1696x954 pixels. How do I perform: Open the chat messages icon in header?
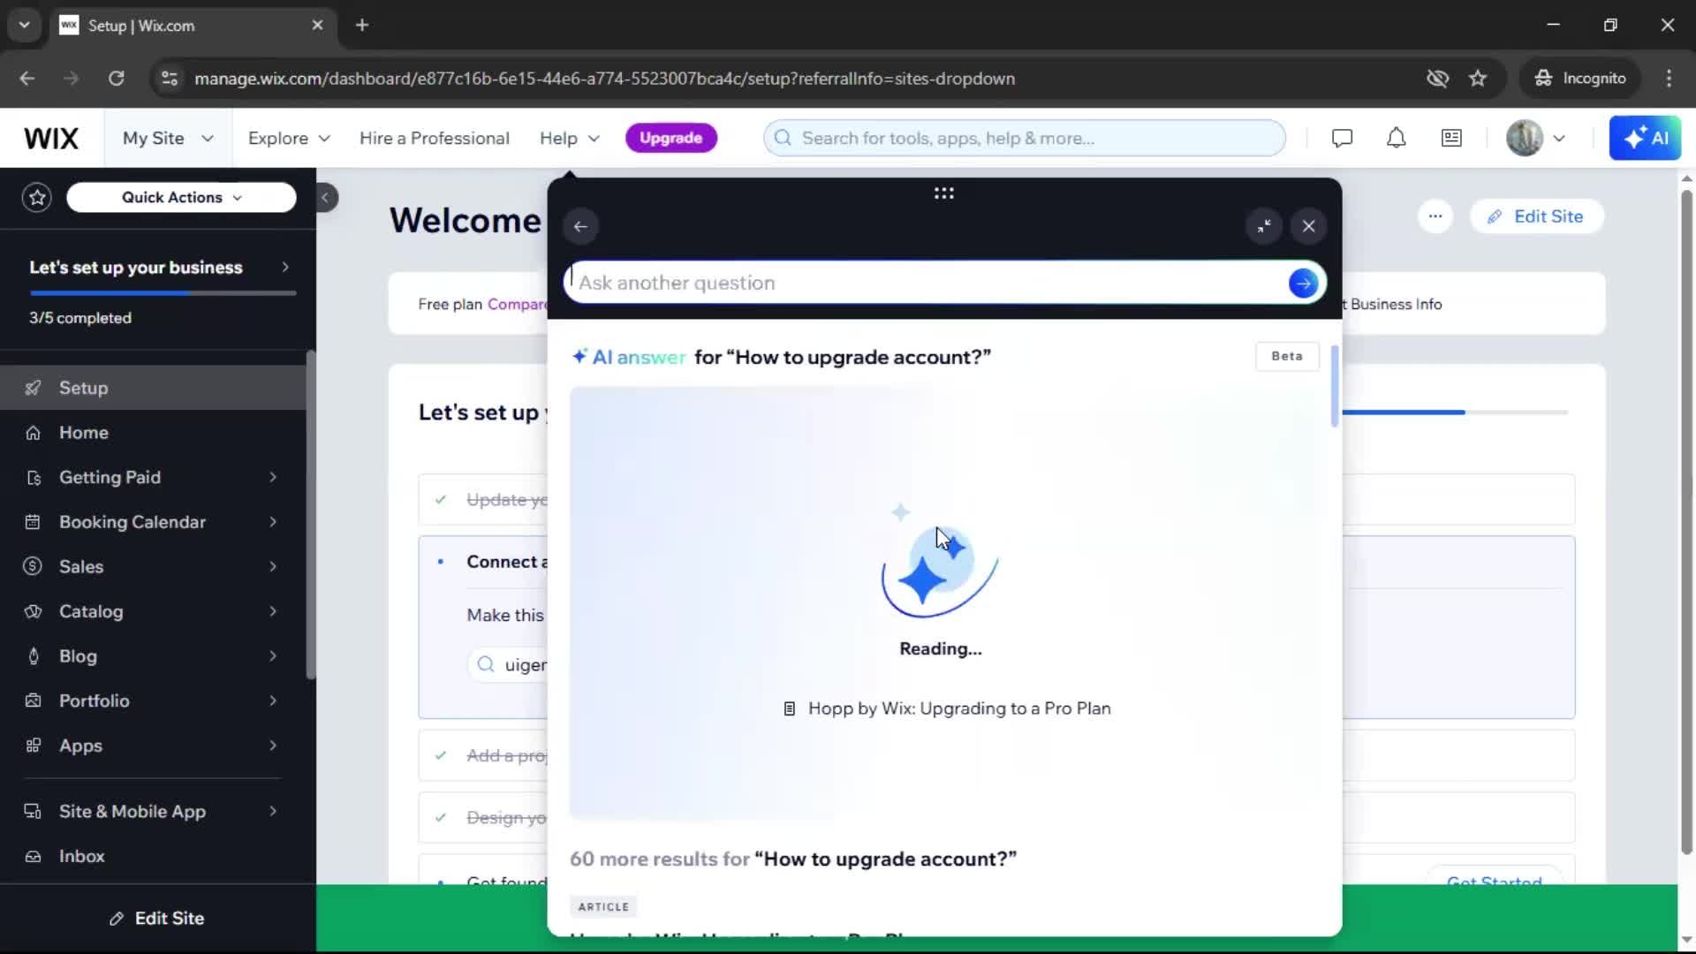tap(1342, 139)
